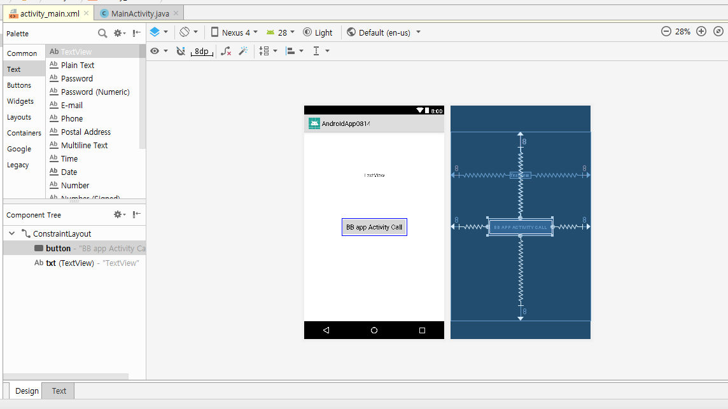Select the Date palette item
This screenshot has width=728, height=409.
click(x=93, y=172)
